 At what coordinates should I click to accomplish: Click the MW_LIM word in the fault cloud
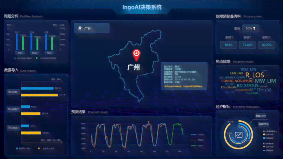tap(265, 81)
